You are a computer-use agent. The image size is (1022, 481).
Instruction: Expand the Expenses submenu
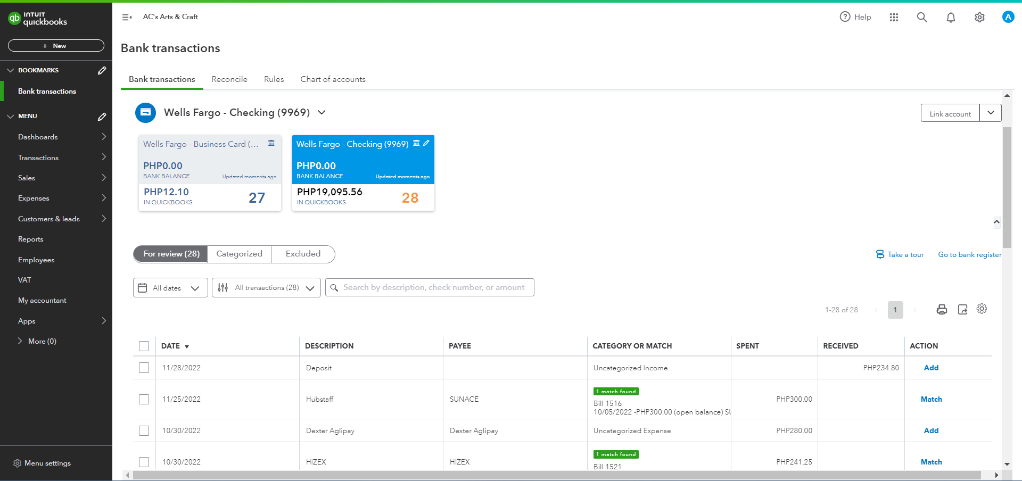click(104, 198)
